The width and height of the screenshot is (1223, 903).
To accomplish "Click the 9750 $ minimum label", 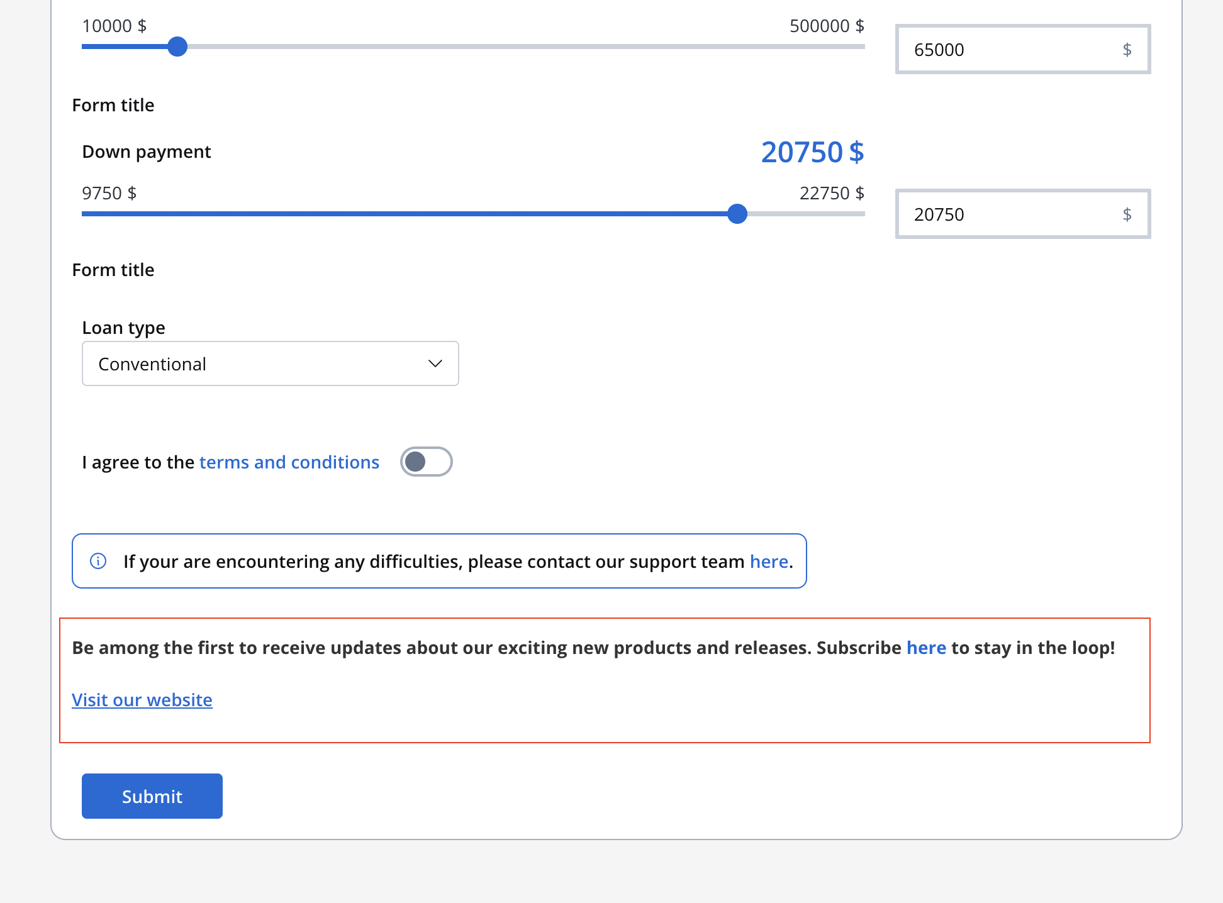I will coord(109,193).
